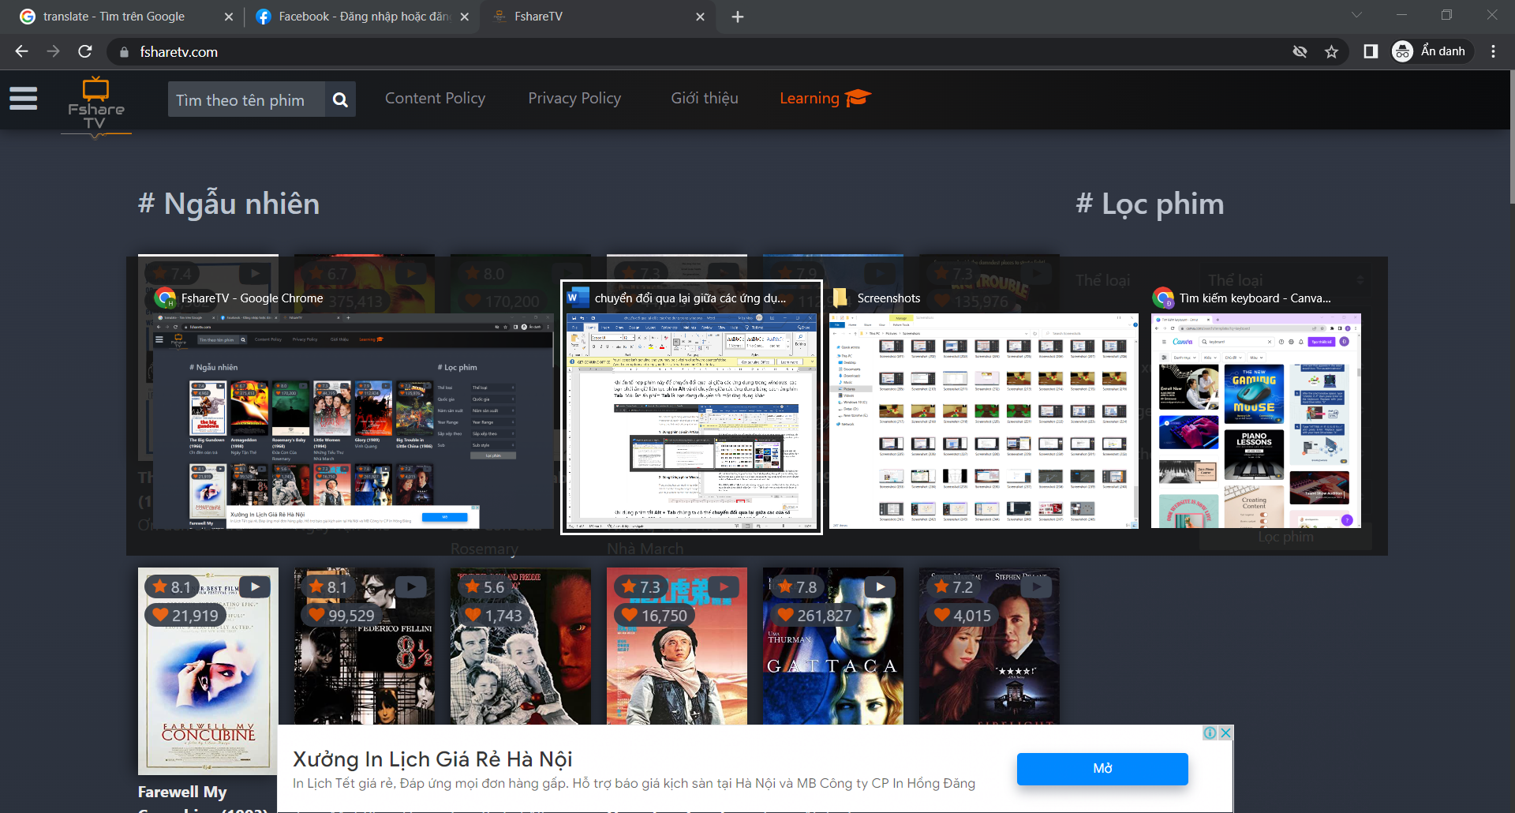View site security lock info

[x=124, y=52]
